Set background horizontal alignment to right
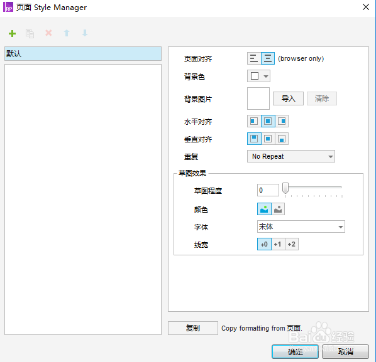The image size is (376, 362). [x=282, y=121]
